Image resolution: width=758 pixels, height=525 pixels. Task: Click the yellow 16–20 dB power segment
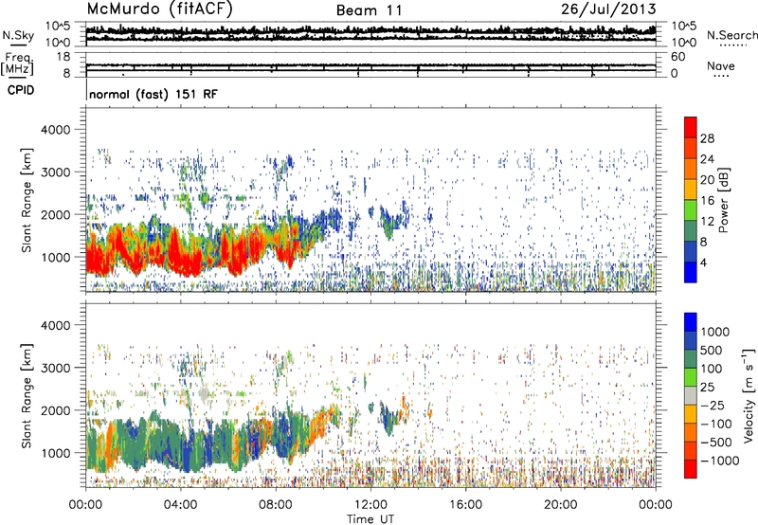tap(691, 190)
